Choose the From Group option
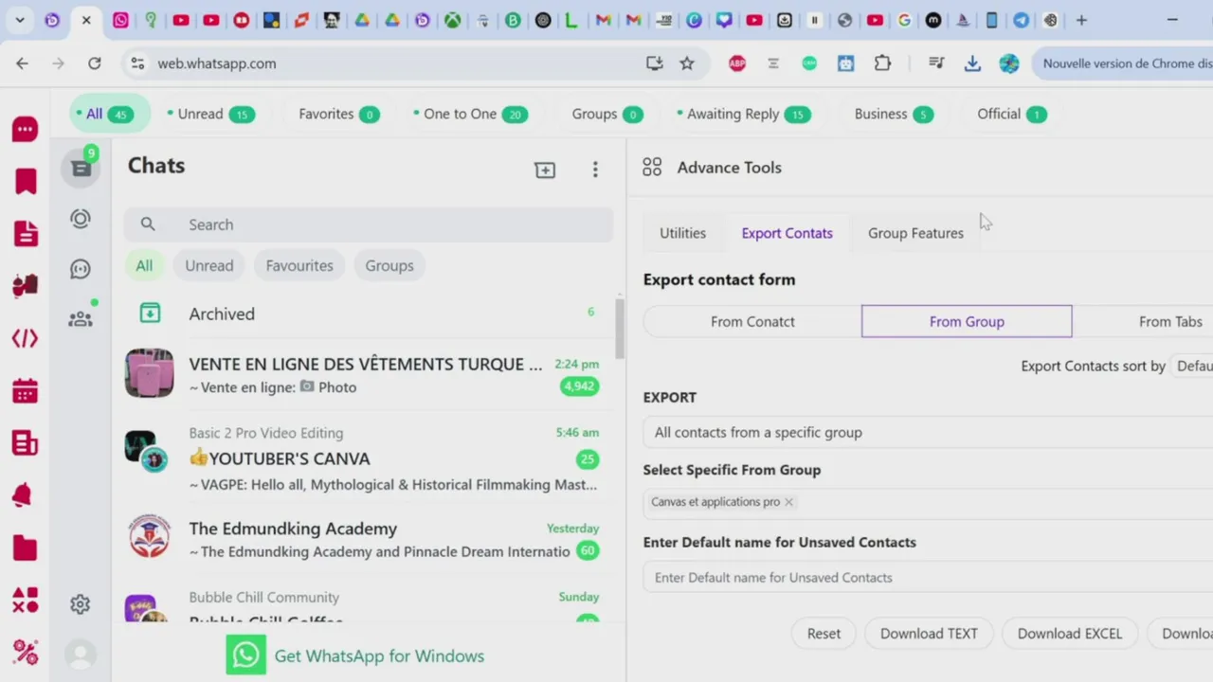 967,321
